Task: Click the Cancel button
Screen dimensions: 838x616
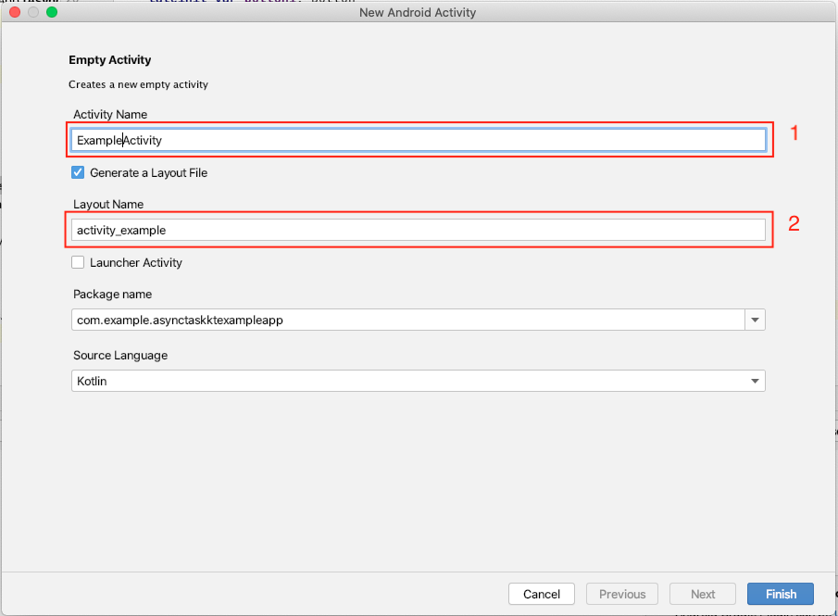Action: click(x=542, y=594)
